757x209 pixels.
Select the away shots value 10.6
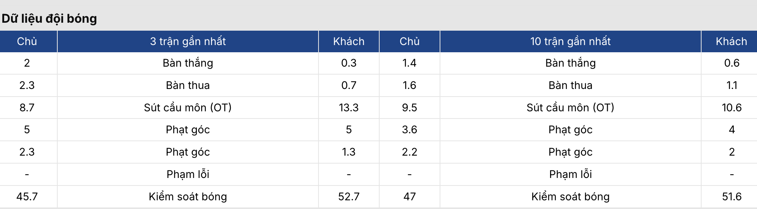(732, 108)
